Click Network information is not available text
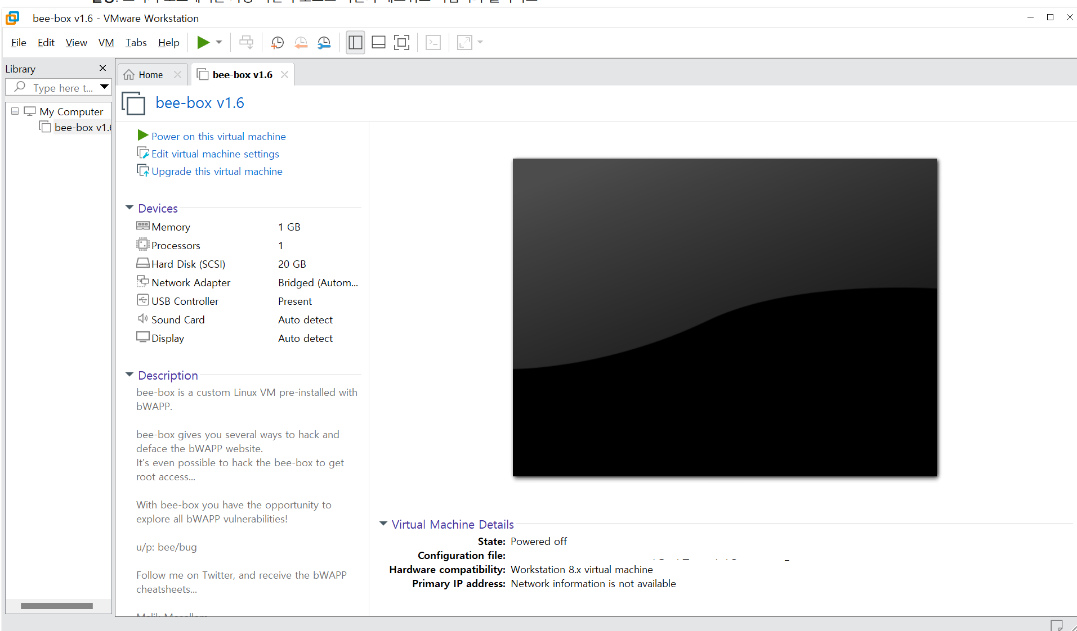Viewport: 1077px width, 631px height. click(x=593, y=583)
